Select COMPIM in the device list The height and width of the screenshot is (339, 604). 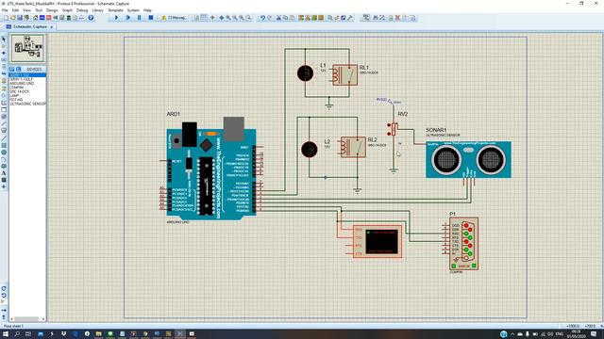click(17, 88)
